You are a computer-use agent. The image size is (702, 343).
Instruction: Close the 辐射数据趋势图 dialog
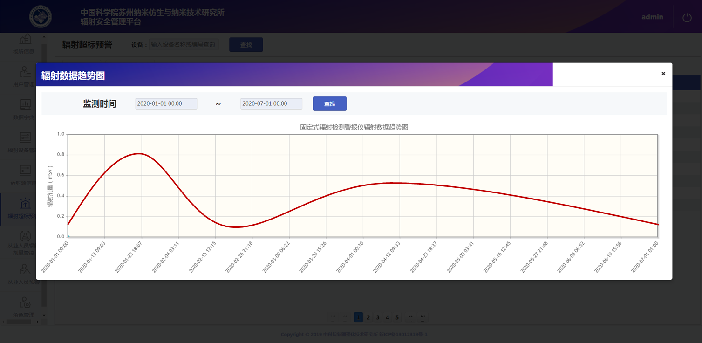click(x=663, y=74)
